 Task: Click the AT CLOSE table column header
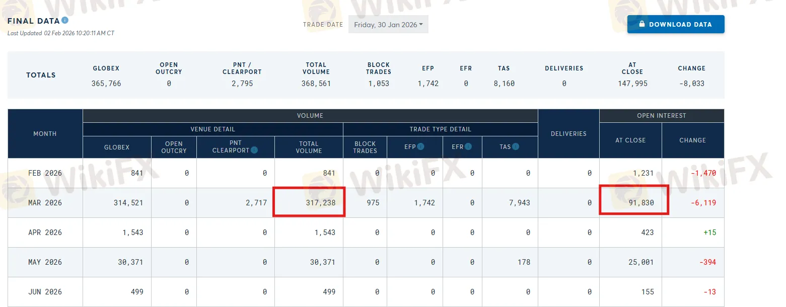630,140
